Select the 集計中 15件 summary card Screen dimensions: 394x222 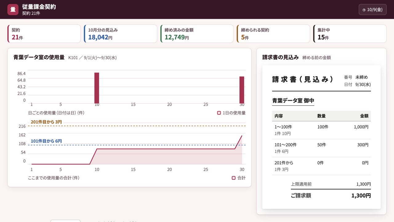[x=350, y=34]
